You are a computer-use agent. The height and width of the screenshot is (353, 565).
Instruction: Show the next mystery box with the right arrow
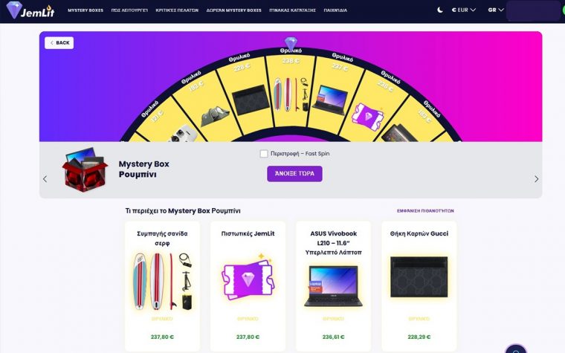click(536, 179)
